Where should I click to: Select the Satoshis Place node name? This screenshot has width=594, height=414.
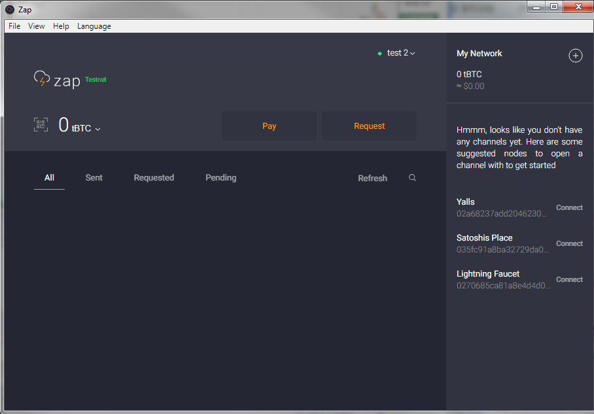click(x=484, y=238)
